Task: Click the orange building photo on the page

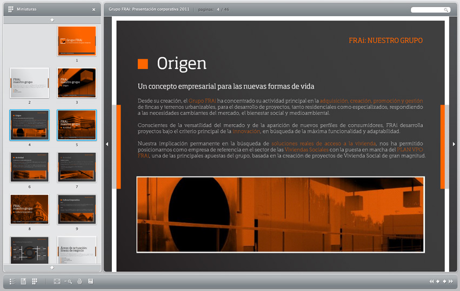Action: 281,214
